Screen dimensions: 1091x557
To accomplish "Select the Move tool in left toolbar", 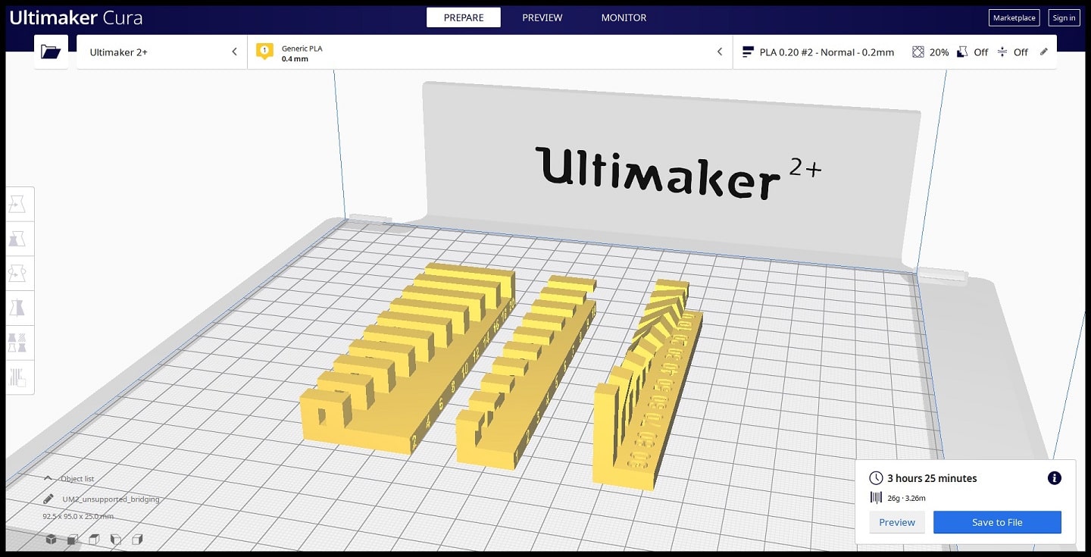I will tap(18, 204).
